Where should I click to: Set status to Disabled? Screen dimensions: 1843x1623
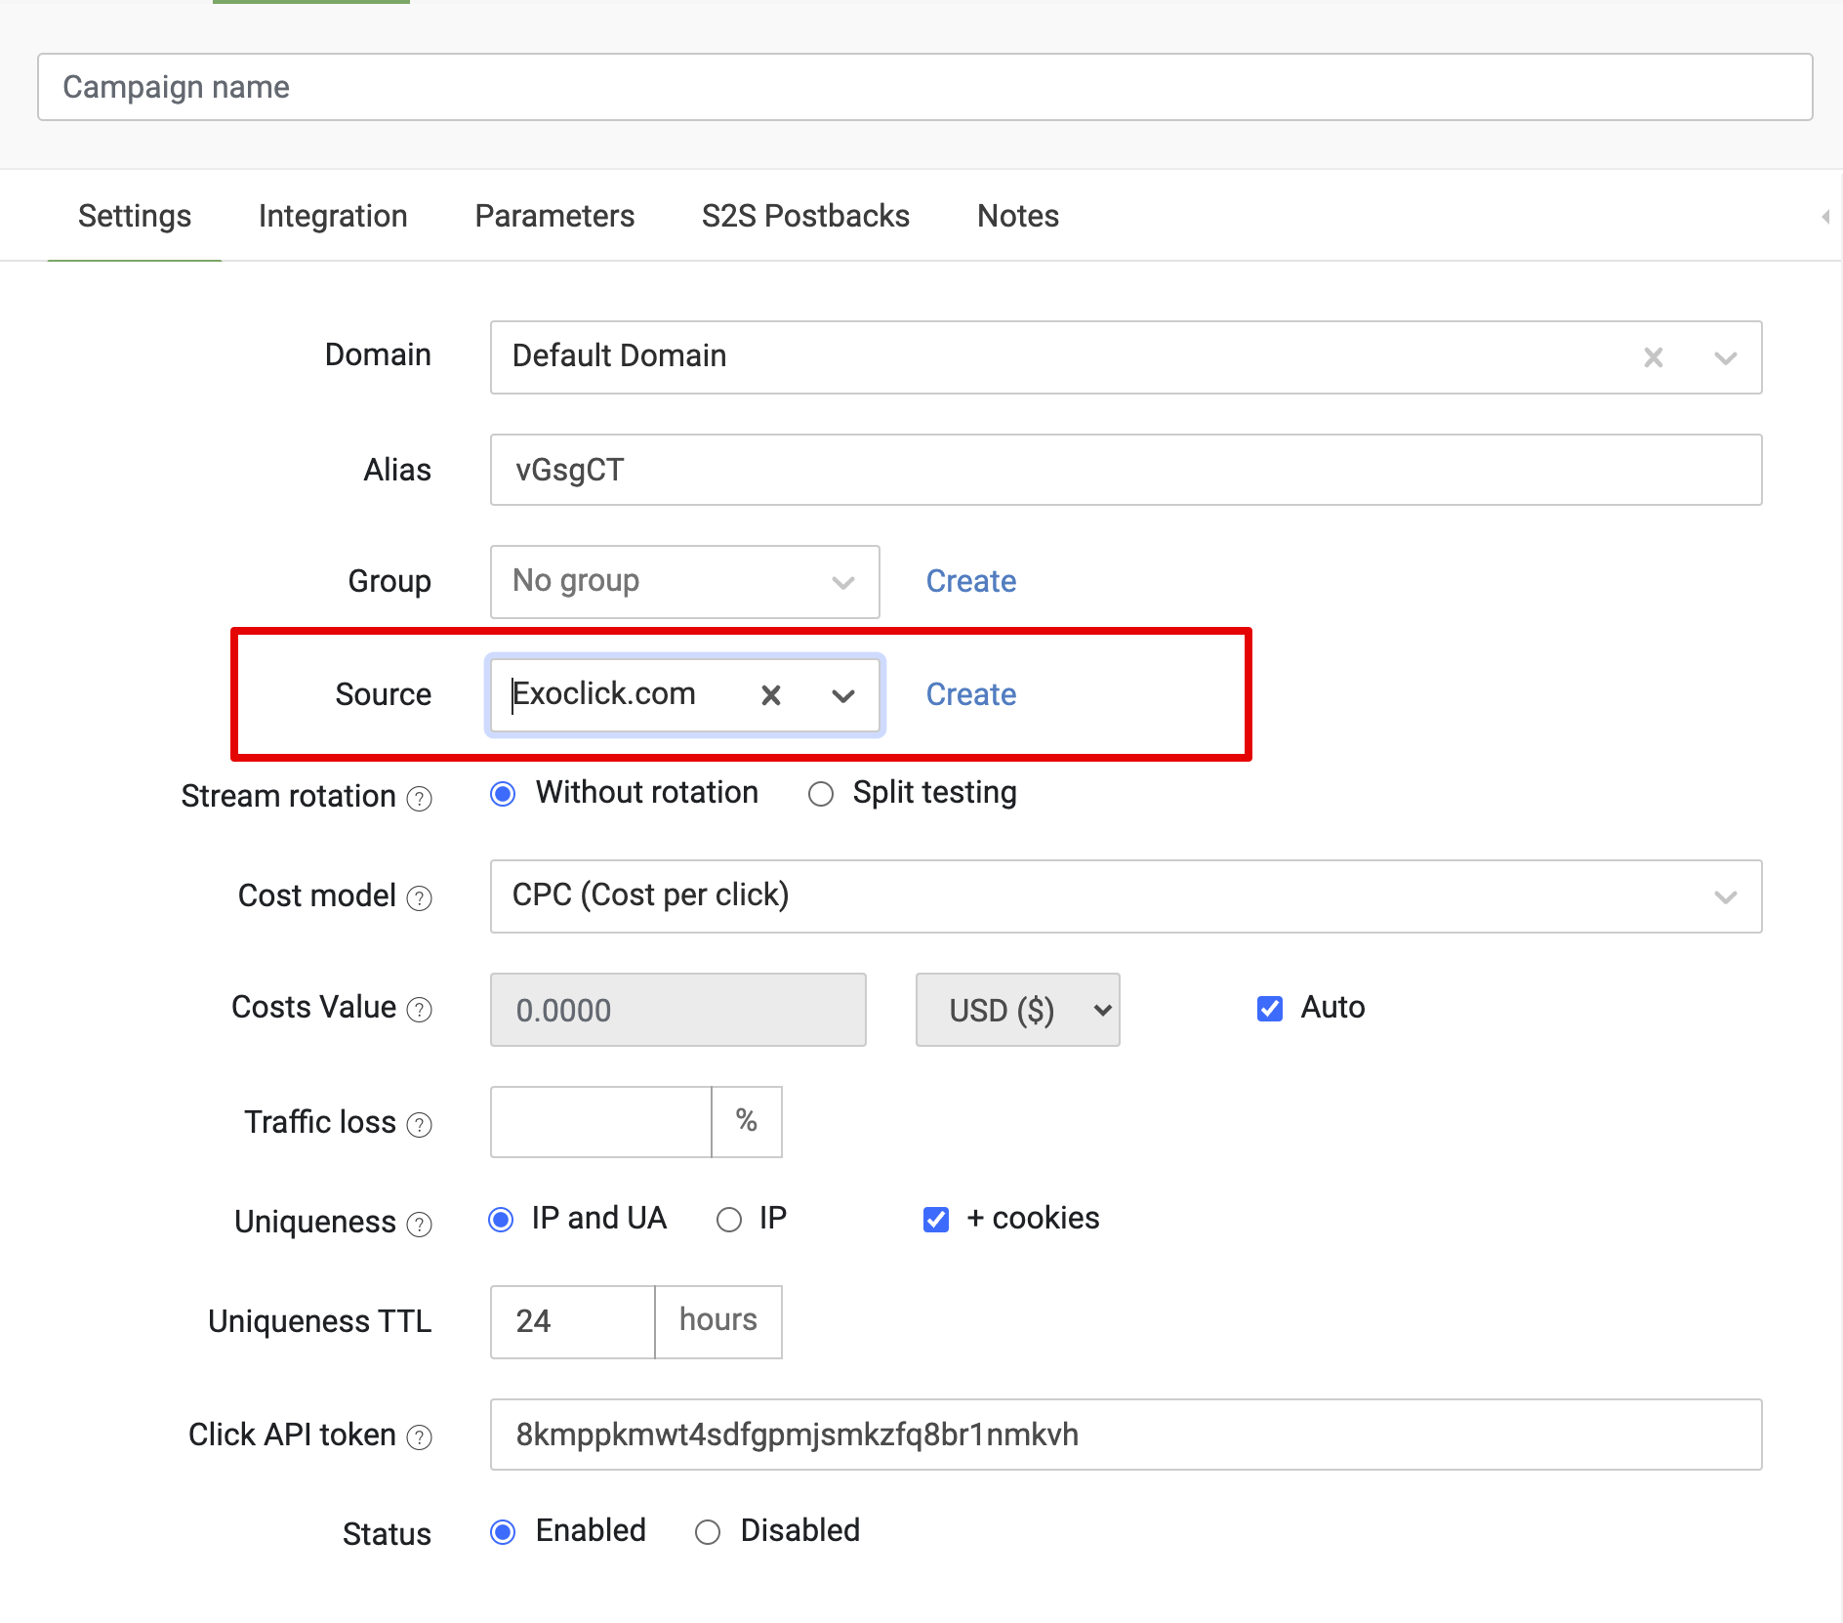[708, 1532]
